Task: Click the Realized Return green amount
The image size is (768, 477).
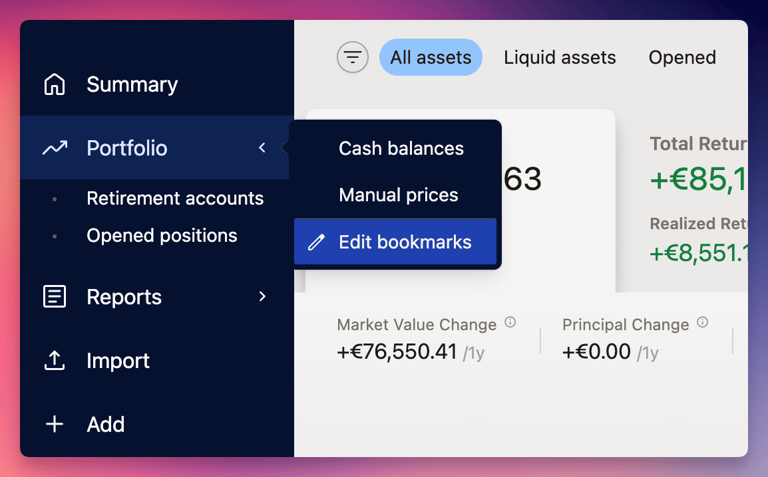Action: click(x=699, y=253)
